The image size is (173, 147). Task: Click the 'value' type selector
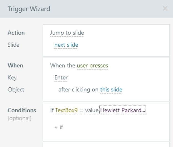(91, 110)
